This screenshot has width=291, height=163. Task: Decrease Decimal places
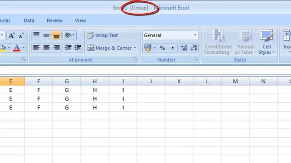[194, 48]
